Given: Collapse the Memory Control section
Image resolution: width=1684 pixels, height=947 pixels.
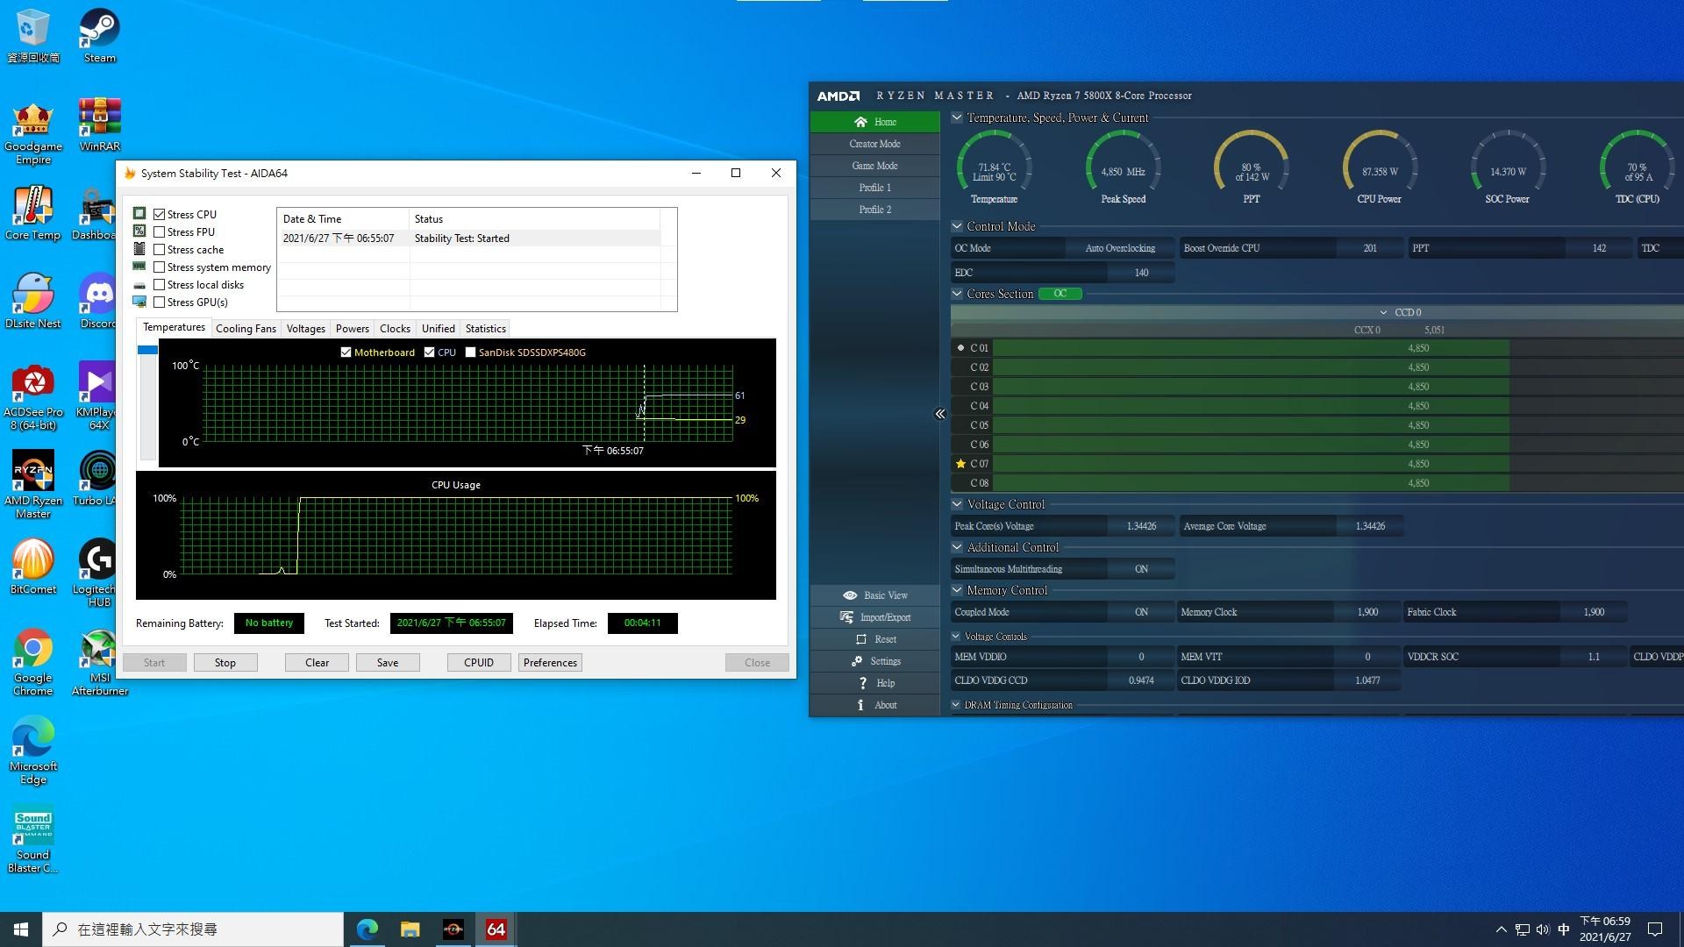Looking at the screenshot, I should pyautogui.click(x=957, y=590).
